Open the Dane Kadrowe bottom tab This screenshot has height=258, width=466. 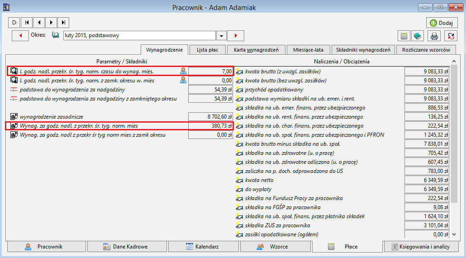[x=127, y=246]
